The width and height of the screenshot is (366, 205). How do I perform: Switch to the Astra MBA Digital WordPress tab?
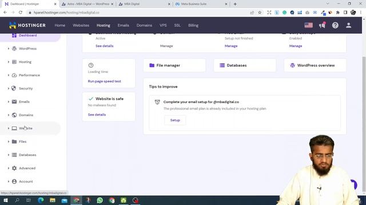point(87,4)
